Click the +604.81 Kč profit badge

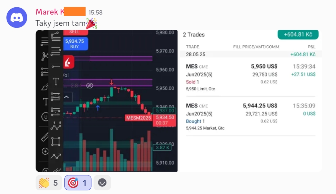pos(298,34)
